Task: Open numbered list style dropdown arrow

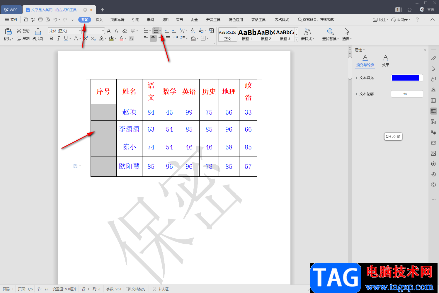Action: click(x=160, y=31)
